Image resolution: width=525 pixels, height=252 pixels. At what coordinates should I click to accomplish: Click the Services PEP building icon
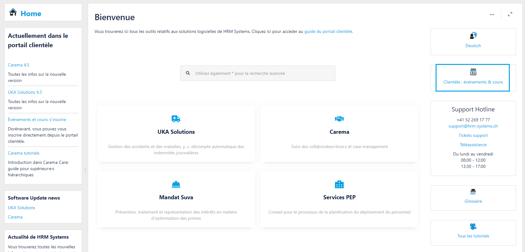(x=339, y=184)
